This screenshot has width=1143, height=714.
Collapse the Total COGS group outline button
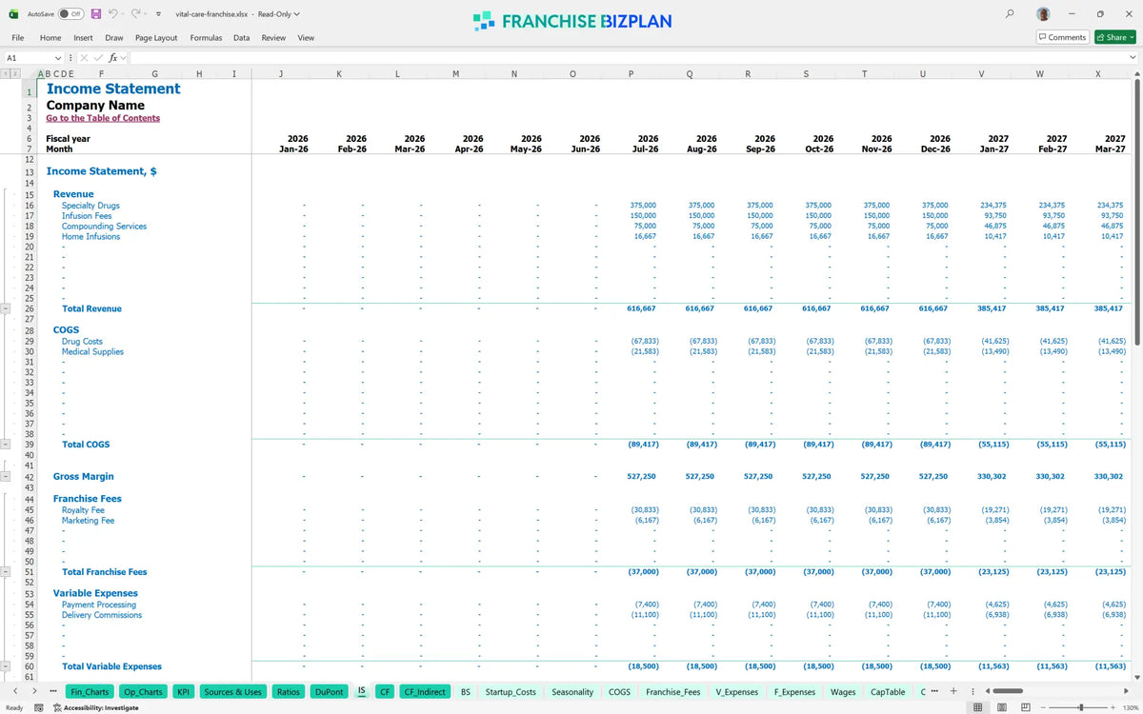7,445
